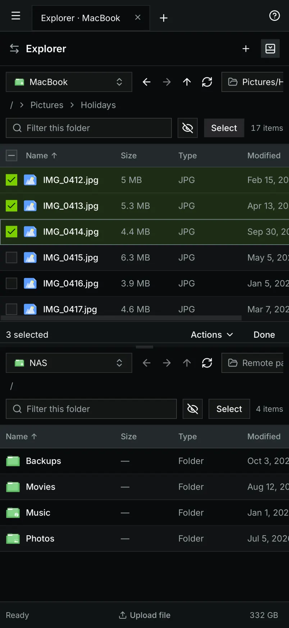Go forward in NAS pane
The image size is (289, 628).
tap(167, 363)
